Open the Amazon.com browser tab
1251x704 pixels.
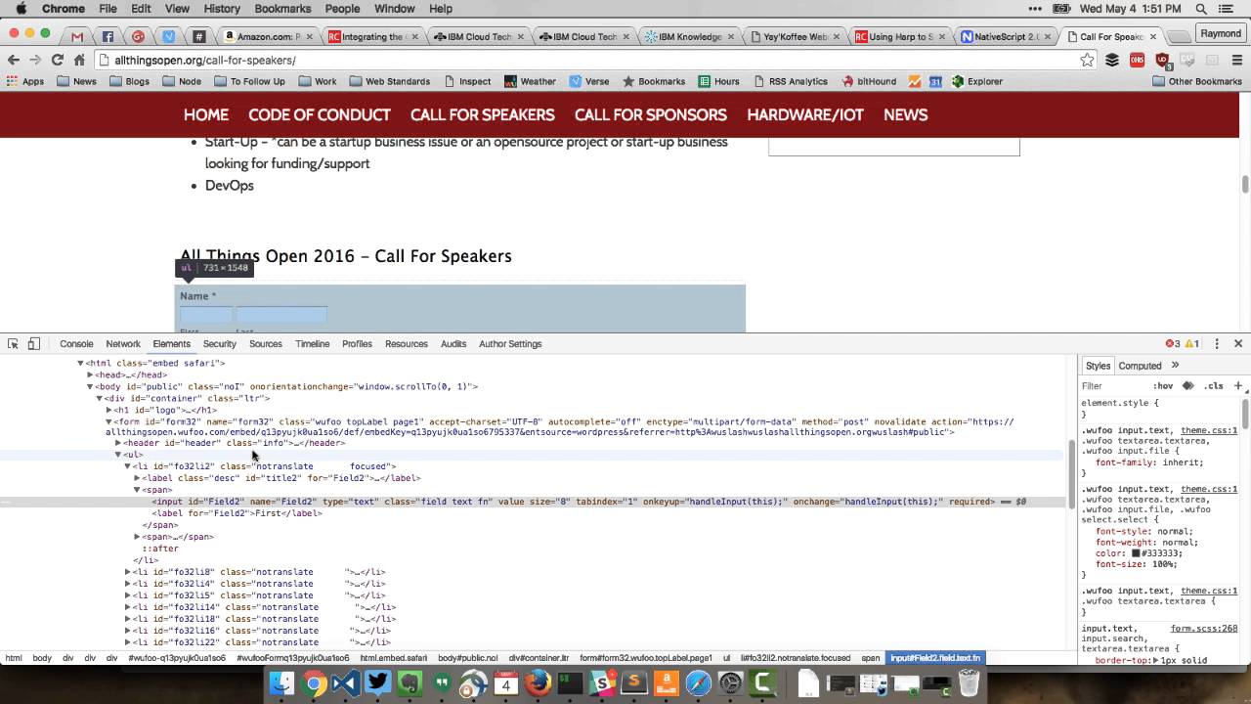coord(268,36)
